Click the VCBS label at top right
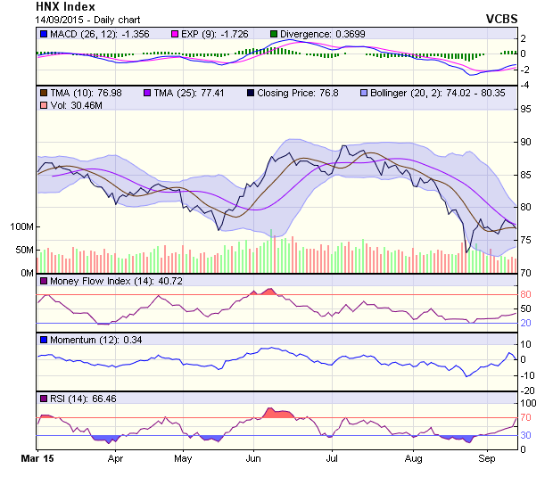553x477 pixels. click(x=500, y=19)
